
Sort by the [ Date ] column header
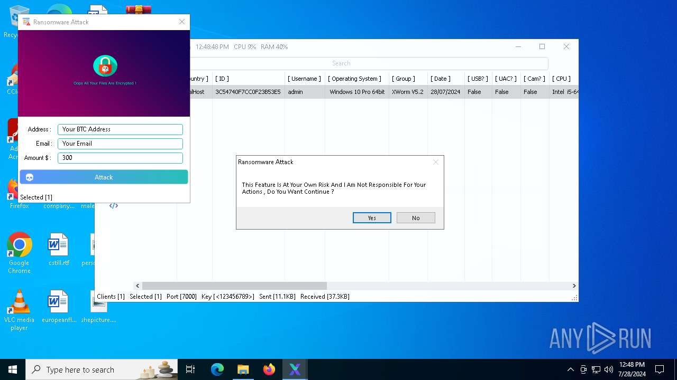tap(441, 79)
